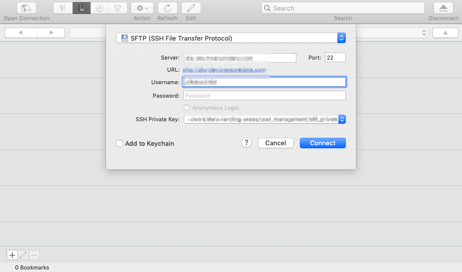
Task: Click the Cancel button
Action: (x=275, y=143)
